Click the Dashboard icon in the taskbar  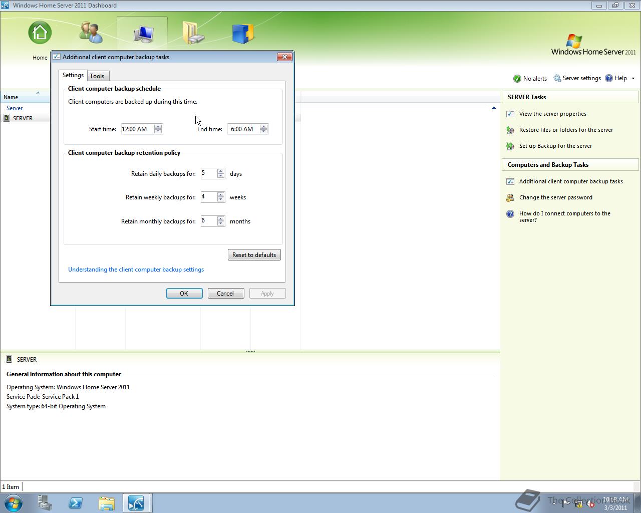click(x=136, y=503)
